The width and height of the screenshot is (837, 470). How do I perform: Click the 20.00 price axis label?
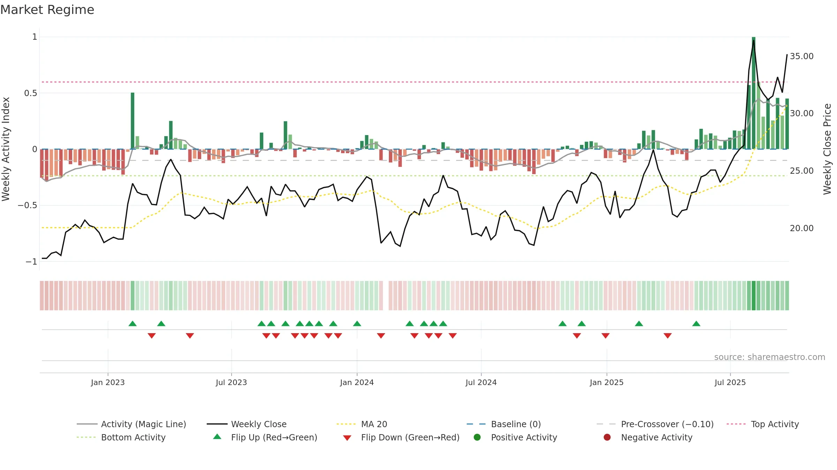pos(801,228)
